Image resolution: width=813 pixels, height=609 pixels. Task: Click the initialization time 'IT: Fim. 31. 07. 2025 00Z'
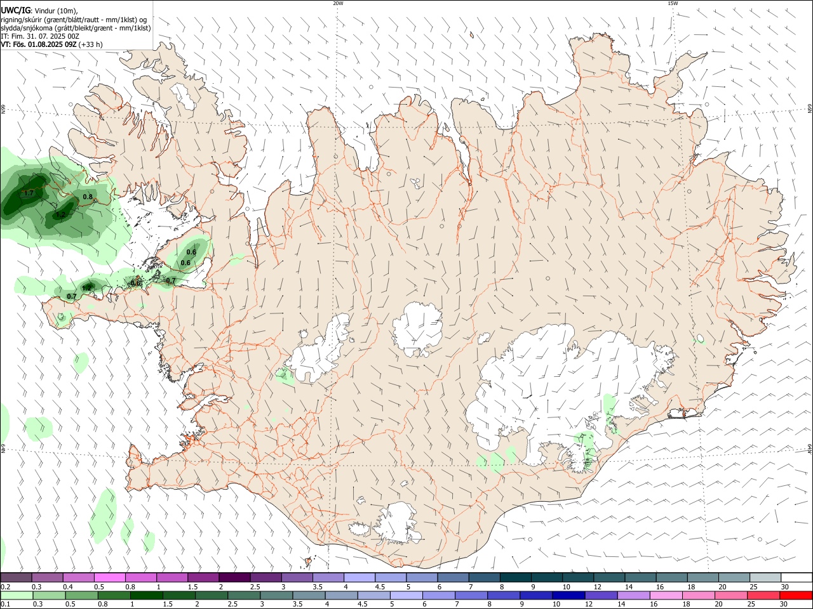[x=40, y=36]
